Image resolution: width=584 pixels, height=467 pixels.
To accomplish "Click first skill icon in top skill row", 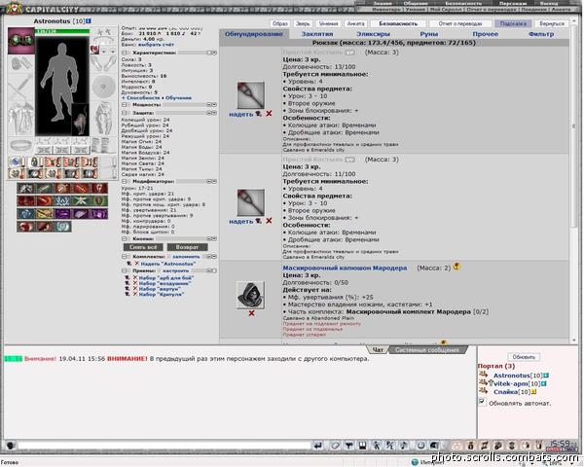I will 25,188.
